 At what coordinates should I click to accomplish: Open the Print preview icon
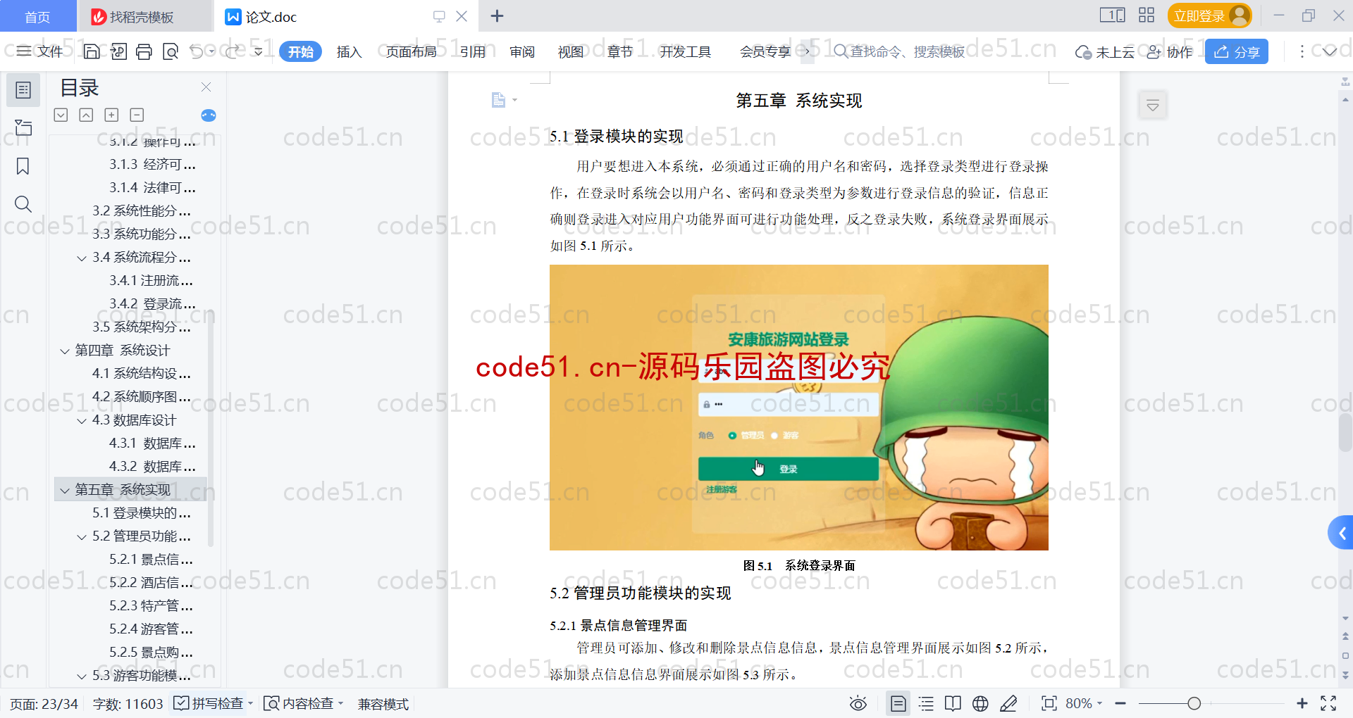pos(170,51)
